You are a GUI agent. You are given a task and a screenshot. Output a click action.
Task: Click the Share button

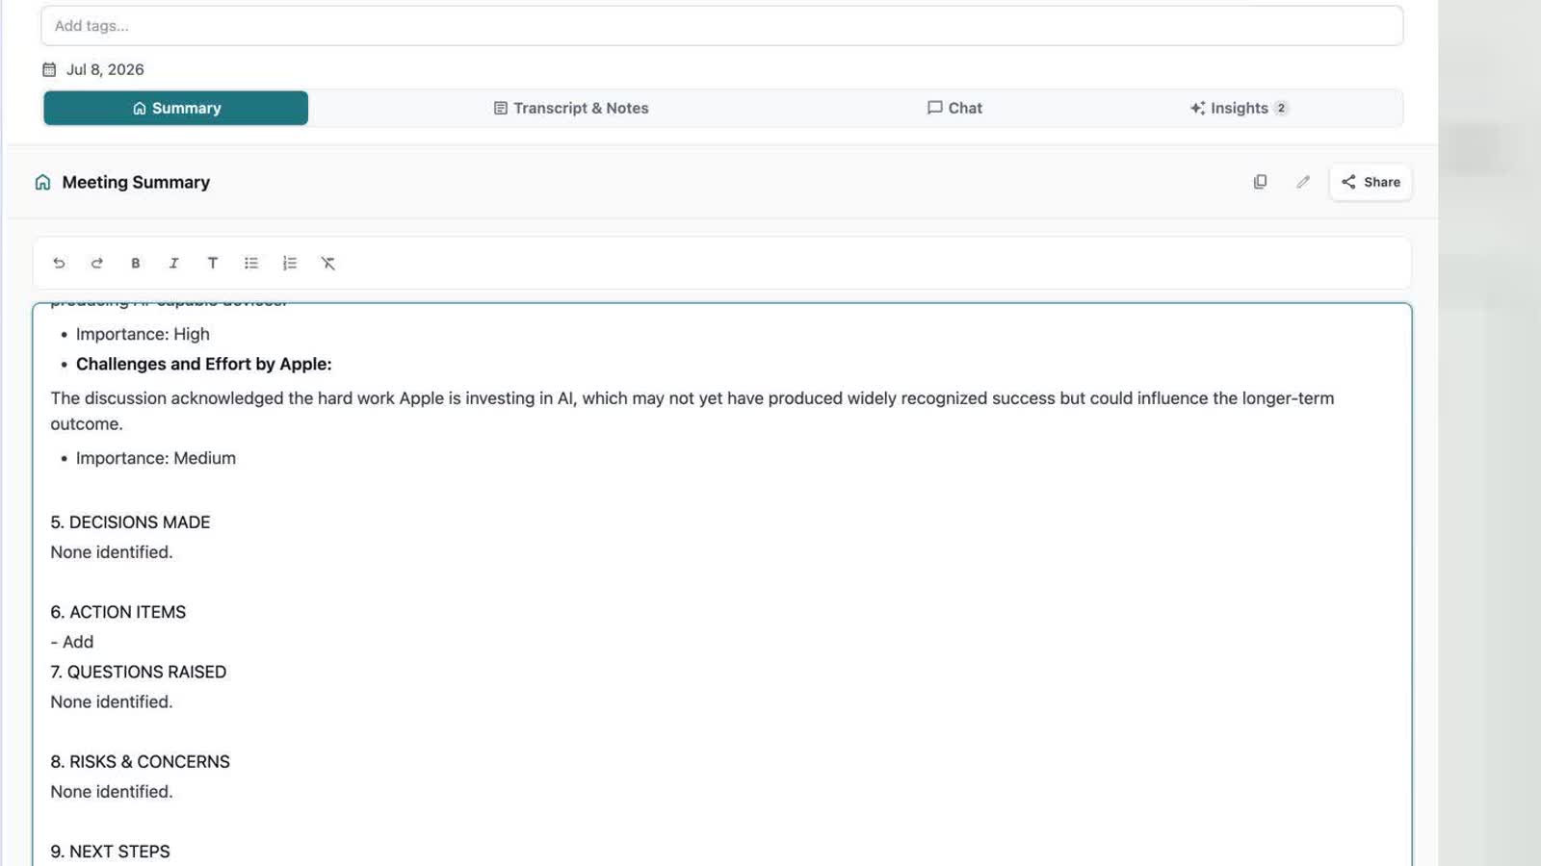(1371, 182)
